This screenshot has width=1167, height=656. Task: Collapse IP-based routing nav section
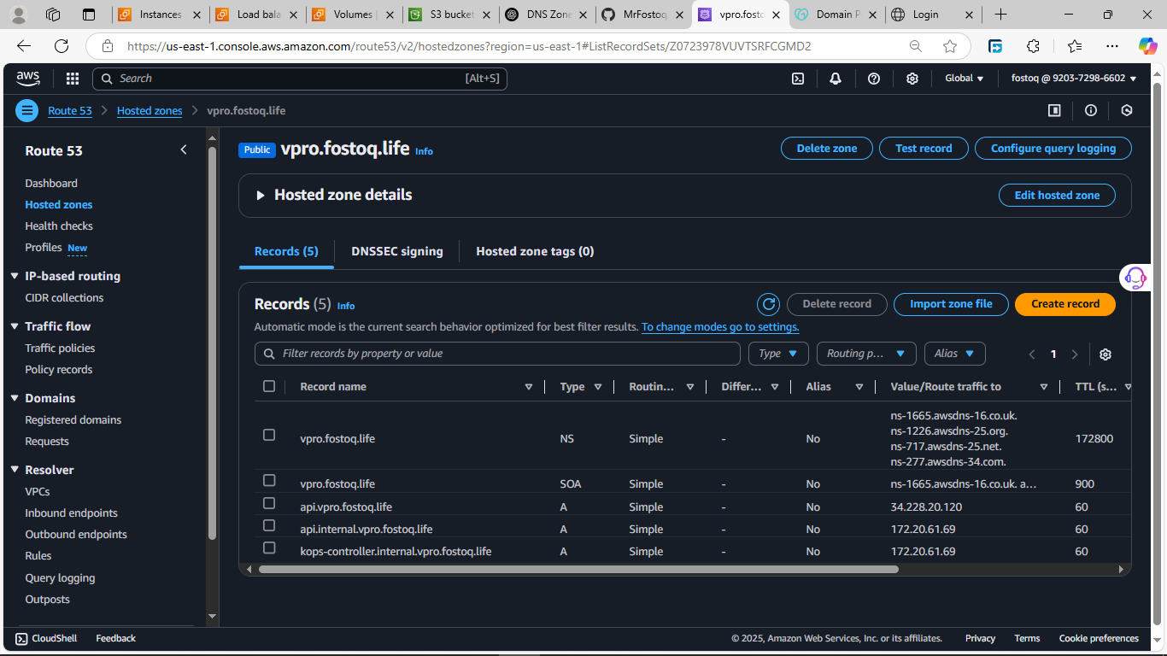[15, 276]
